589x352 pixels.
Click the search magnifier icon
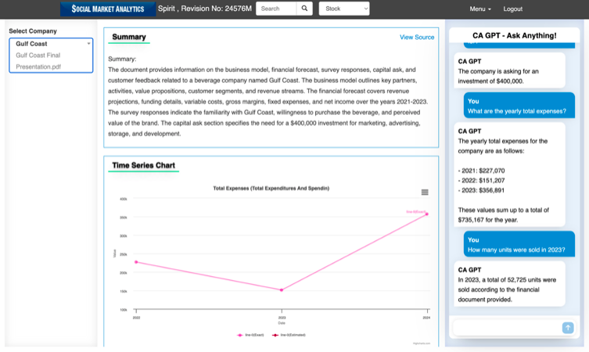305,9
